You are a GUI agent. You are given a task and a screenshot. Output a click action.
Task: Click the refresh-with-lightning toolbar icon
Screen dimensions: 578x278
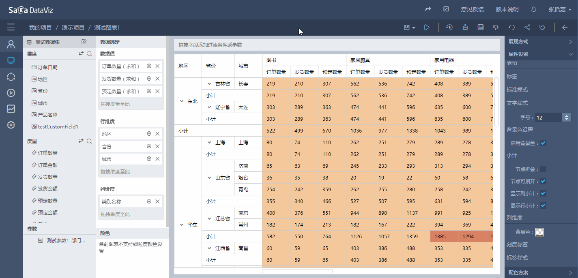[449, 27]
